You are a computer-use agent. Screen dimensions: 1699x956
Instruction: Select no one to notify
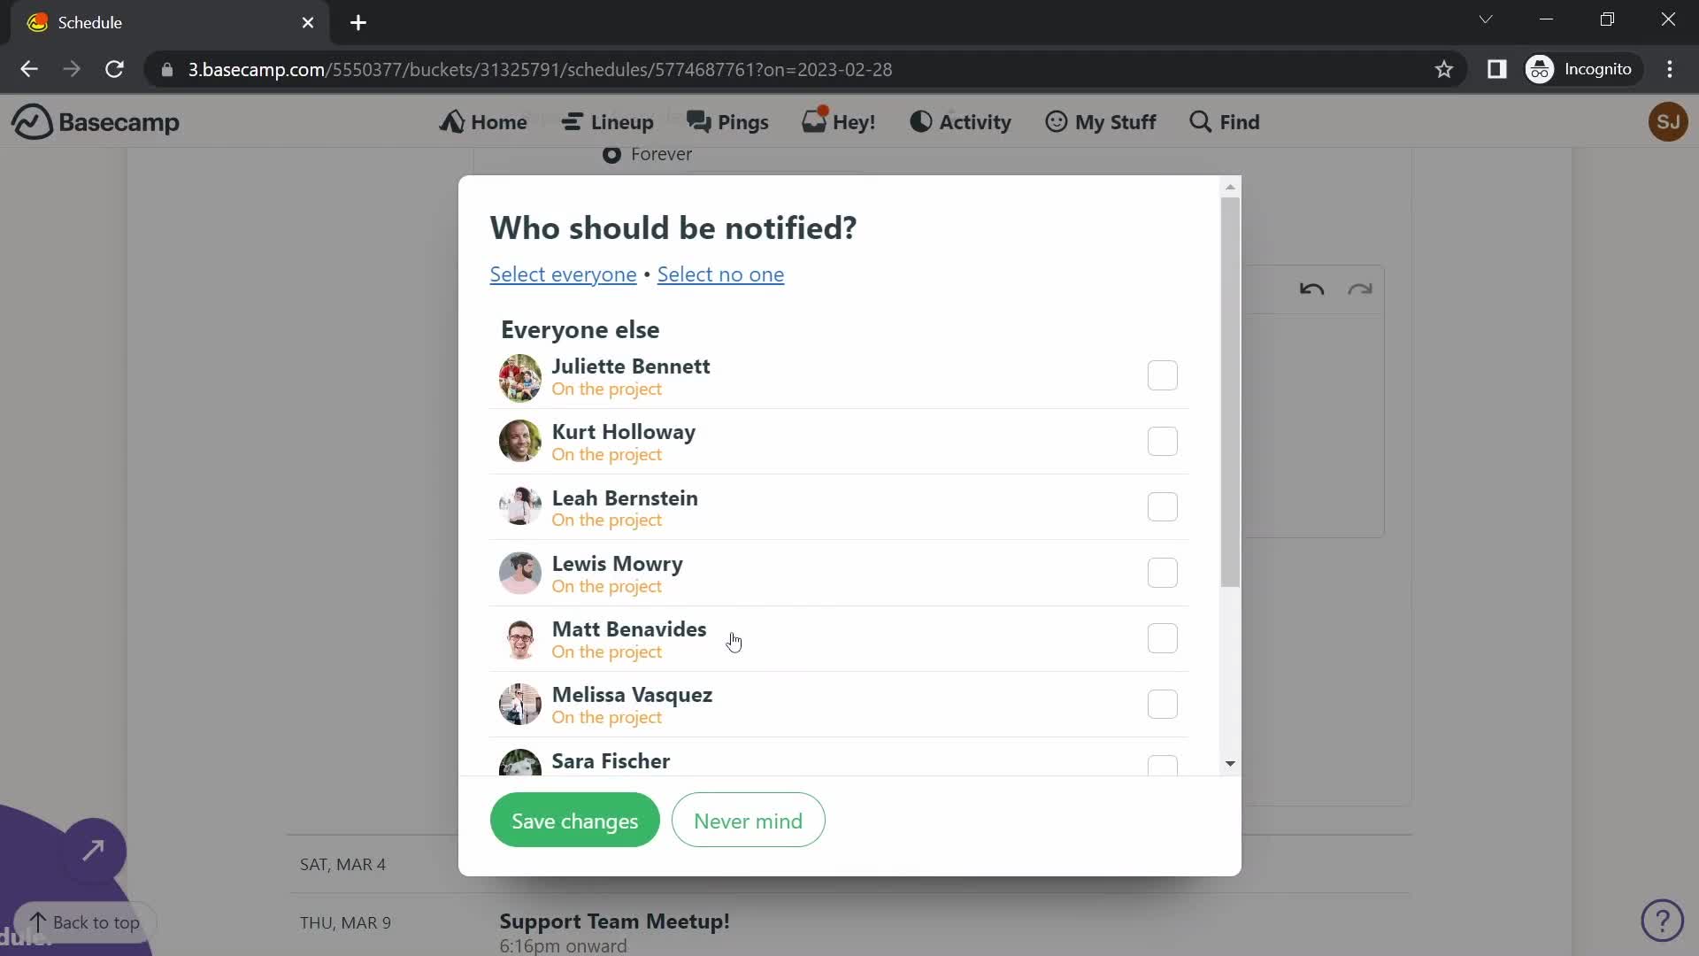[x=720, y=274]
